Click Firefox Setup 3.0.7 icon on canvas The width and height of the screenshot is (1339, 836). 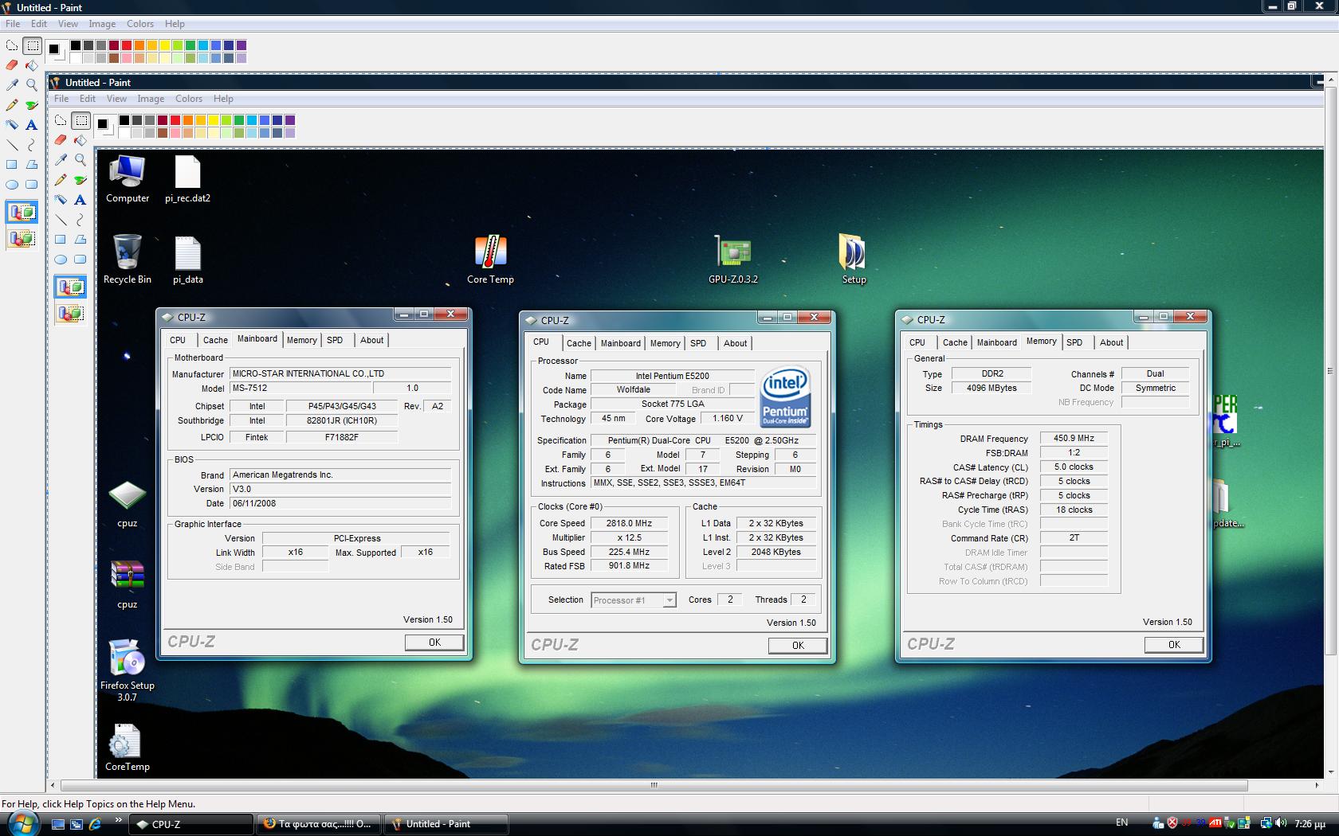[128, 670]
